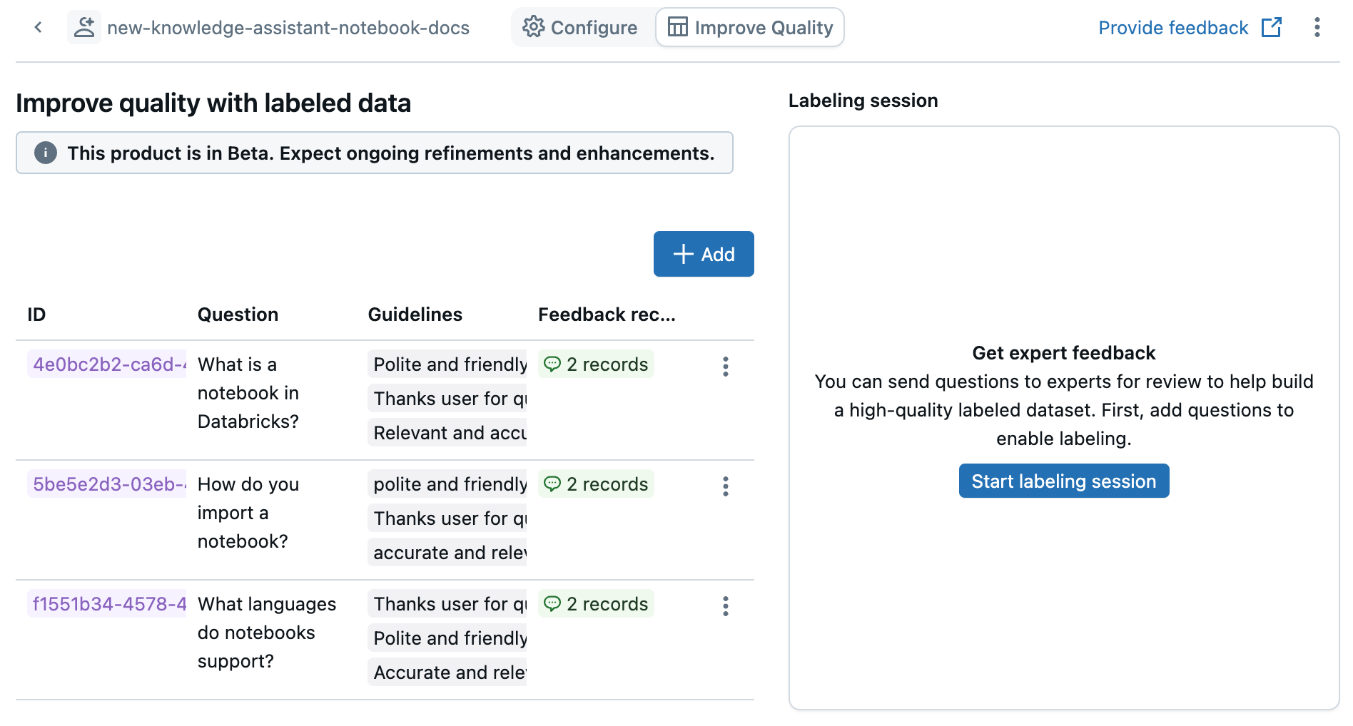The width and height of the screenshot is (1353, 726).
Task: Open ID link 5be5e2d3-03eb
Action: tap(107, 484)
